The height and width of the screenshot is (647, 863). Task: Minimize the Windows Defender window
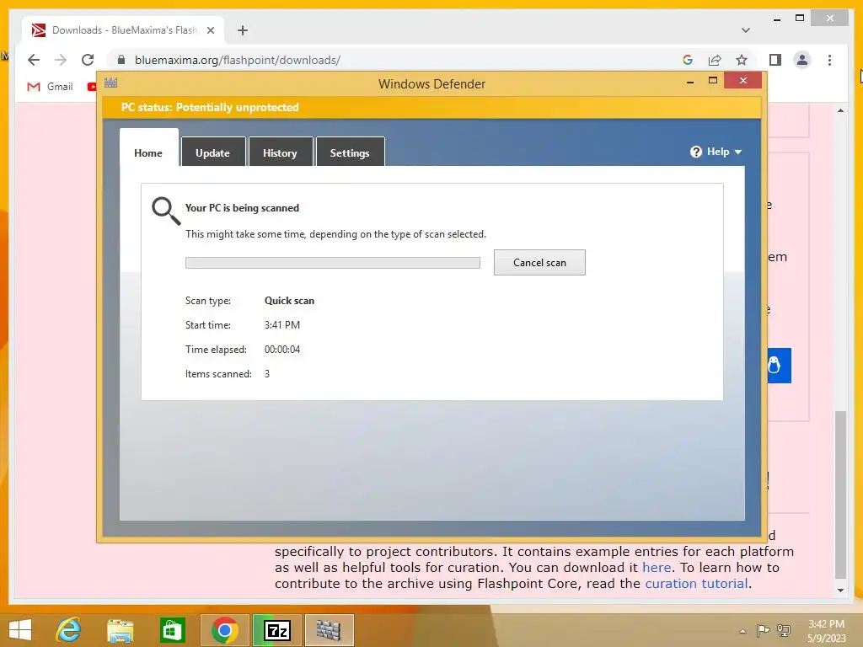[x=690, y=82]
